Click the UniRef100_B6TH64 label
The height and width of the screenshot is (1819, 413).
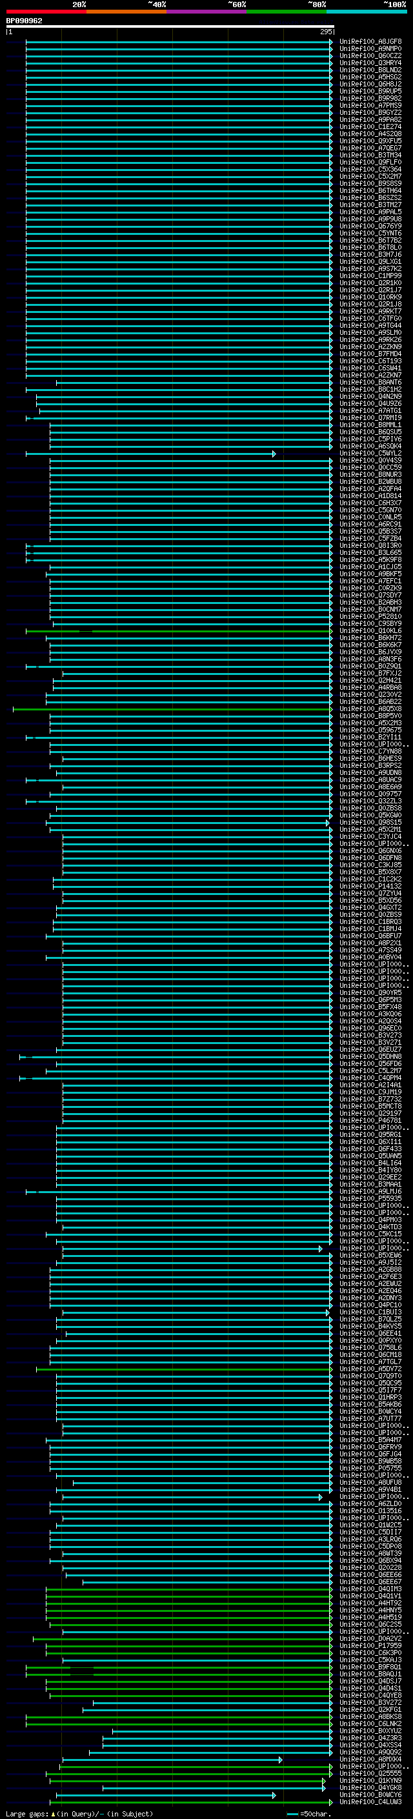tap(370, 190)
